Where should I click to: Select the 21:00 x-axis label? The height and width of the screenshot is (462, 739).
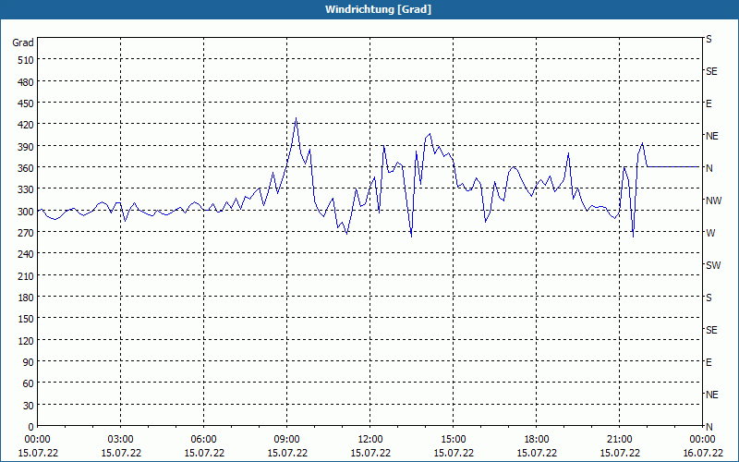click(619, 440)
